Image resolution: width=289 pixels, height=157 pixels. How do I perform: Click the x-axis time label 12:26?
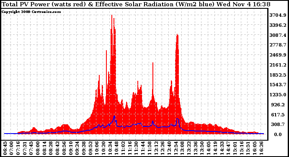pos(163,148)
